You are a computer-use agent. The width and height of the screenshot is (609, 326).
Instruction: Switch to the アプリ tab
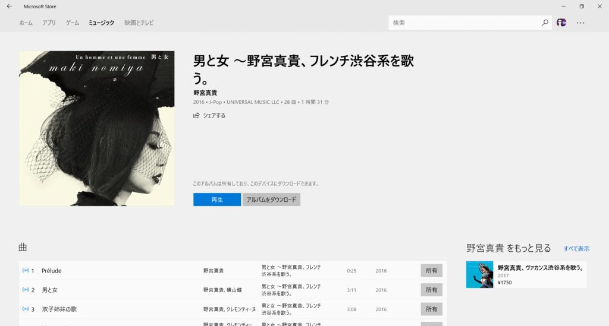(49, 23)
